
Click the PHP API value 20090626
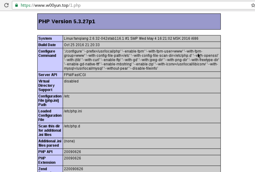pyautogui.click(x=72, y=152)
